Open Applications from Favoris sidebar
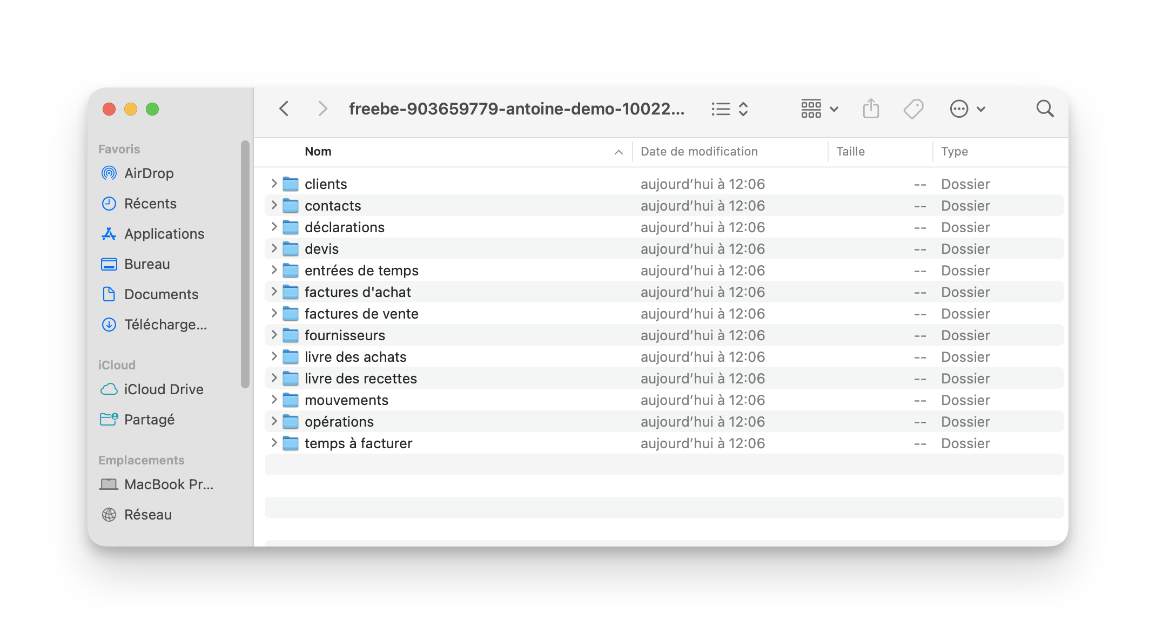 point(164,234)
